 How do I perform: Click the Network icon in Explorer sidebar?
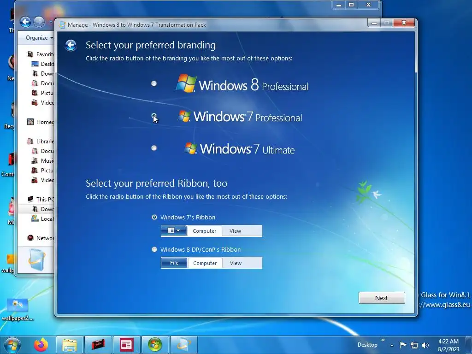click(30, 238)
